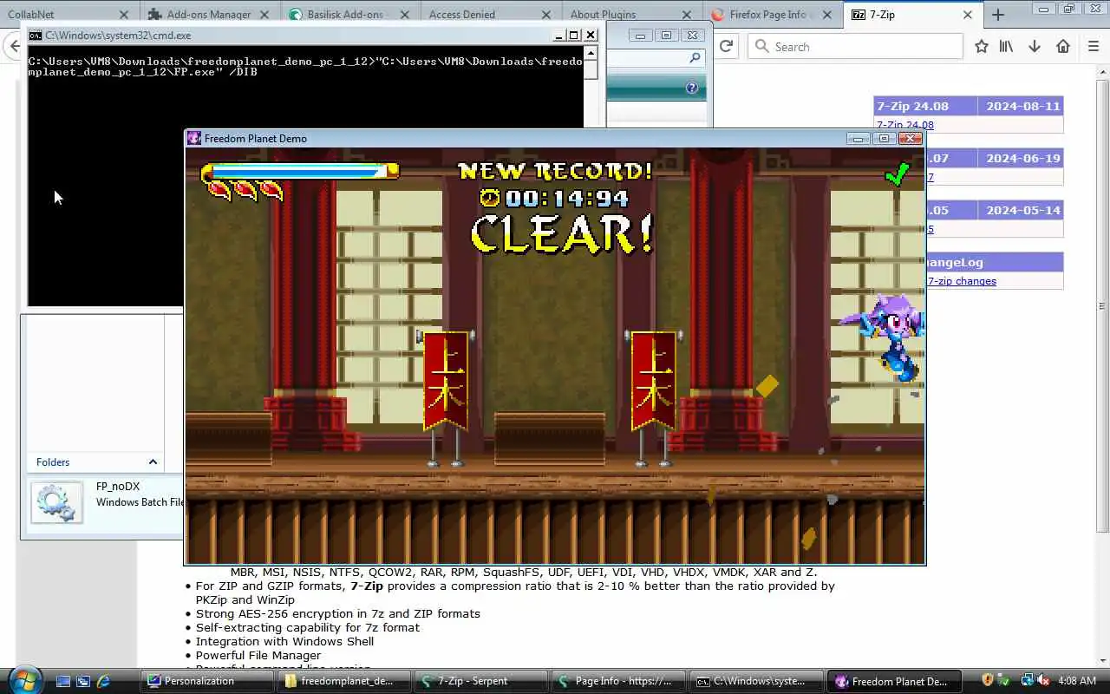Close the About Plugins tab

click(x=686, y=15)
